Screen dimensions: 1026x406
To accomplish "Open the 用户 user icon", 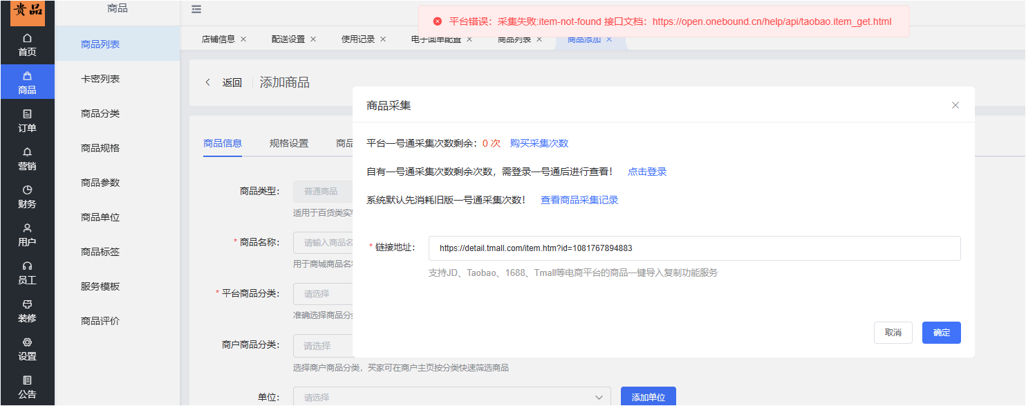I will [x=27, y=228].
